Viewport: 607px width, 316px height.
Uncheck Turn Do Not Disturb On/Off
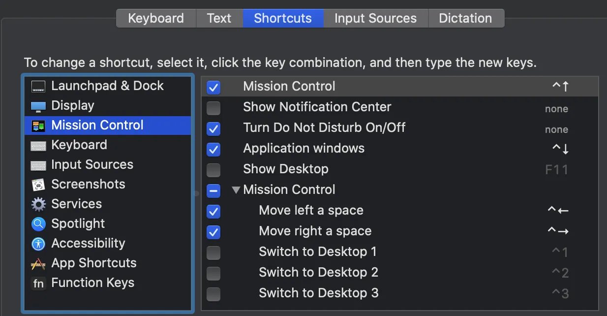click(x=213, y=128)
